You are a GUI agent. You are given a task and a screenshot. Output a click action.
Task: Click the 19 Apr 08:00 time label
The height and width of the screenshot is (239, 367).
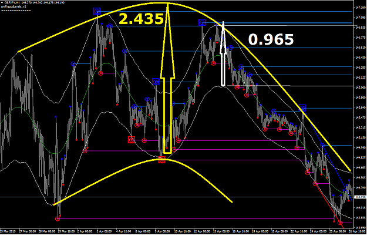click(280, 231)
